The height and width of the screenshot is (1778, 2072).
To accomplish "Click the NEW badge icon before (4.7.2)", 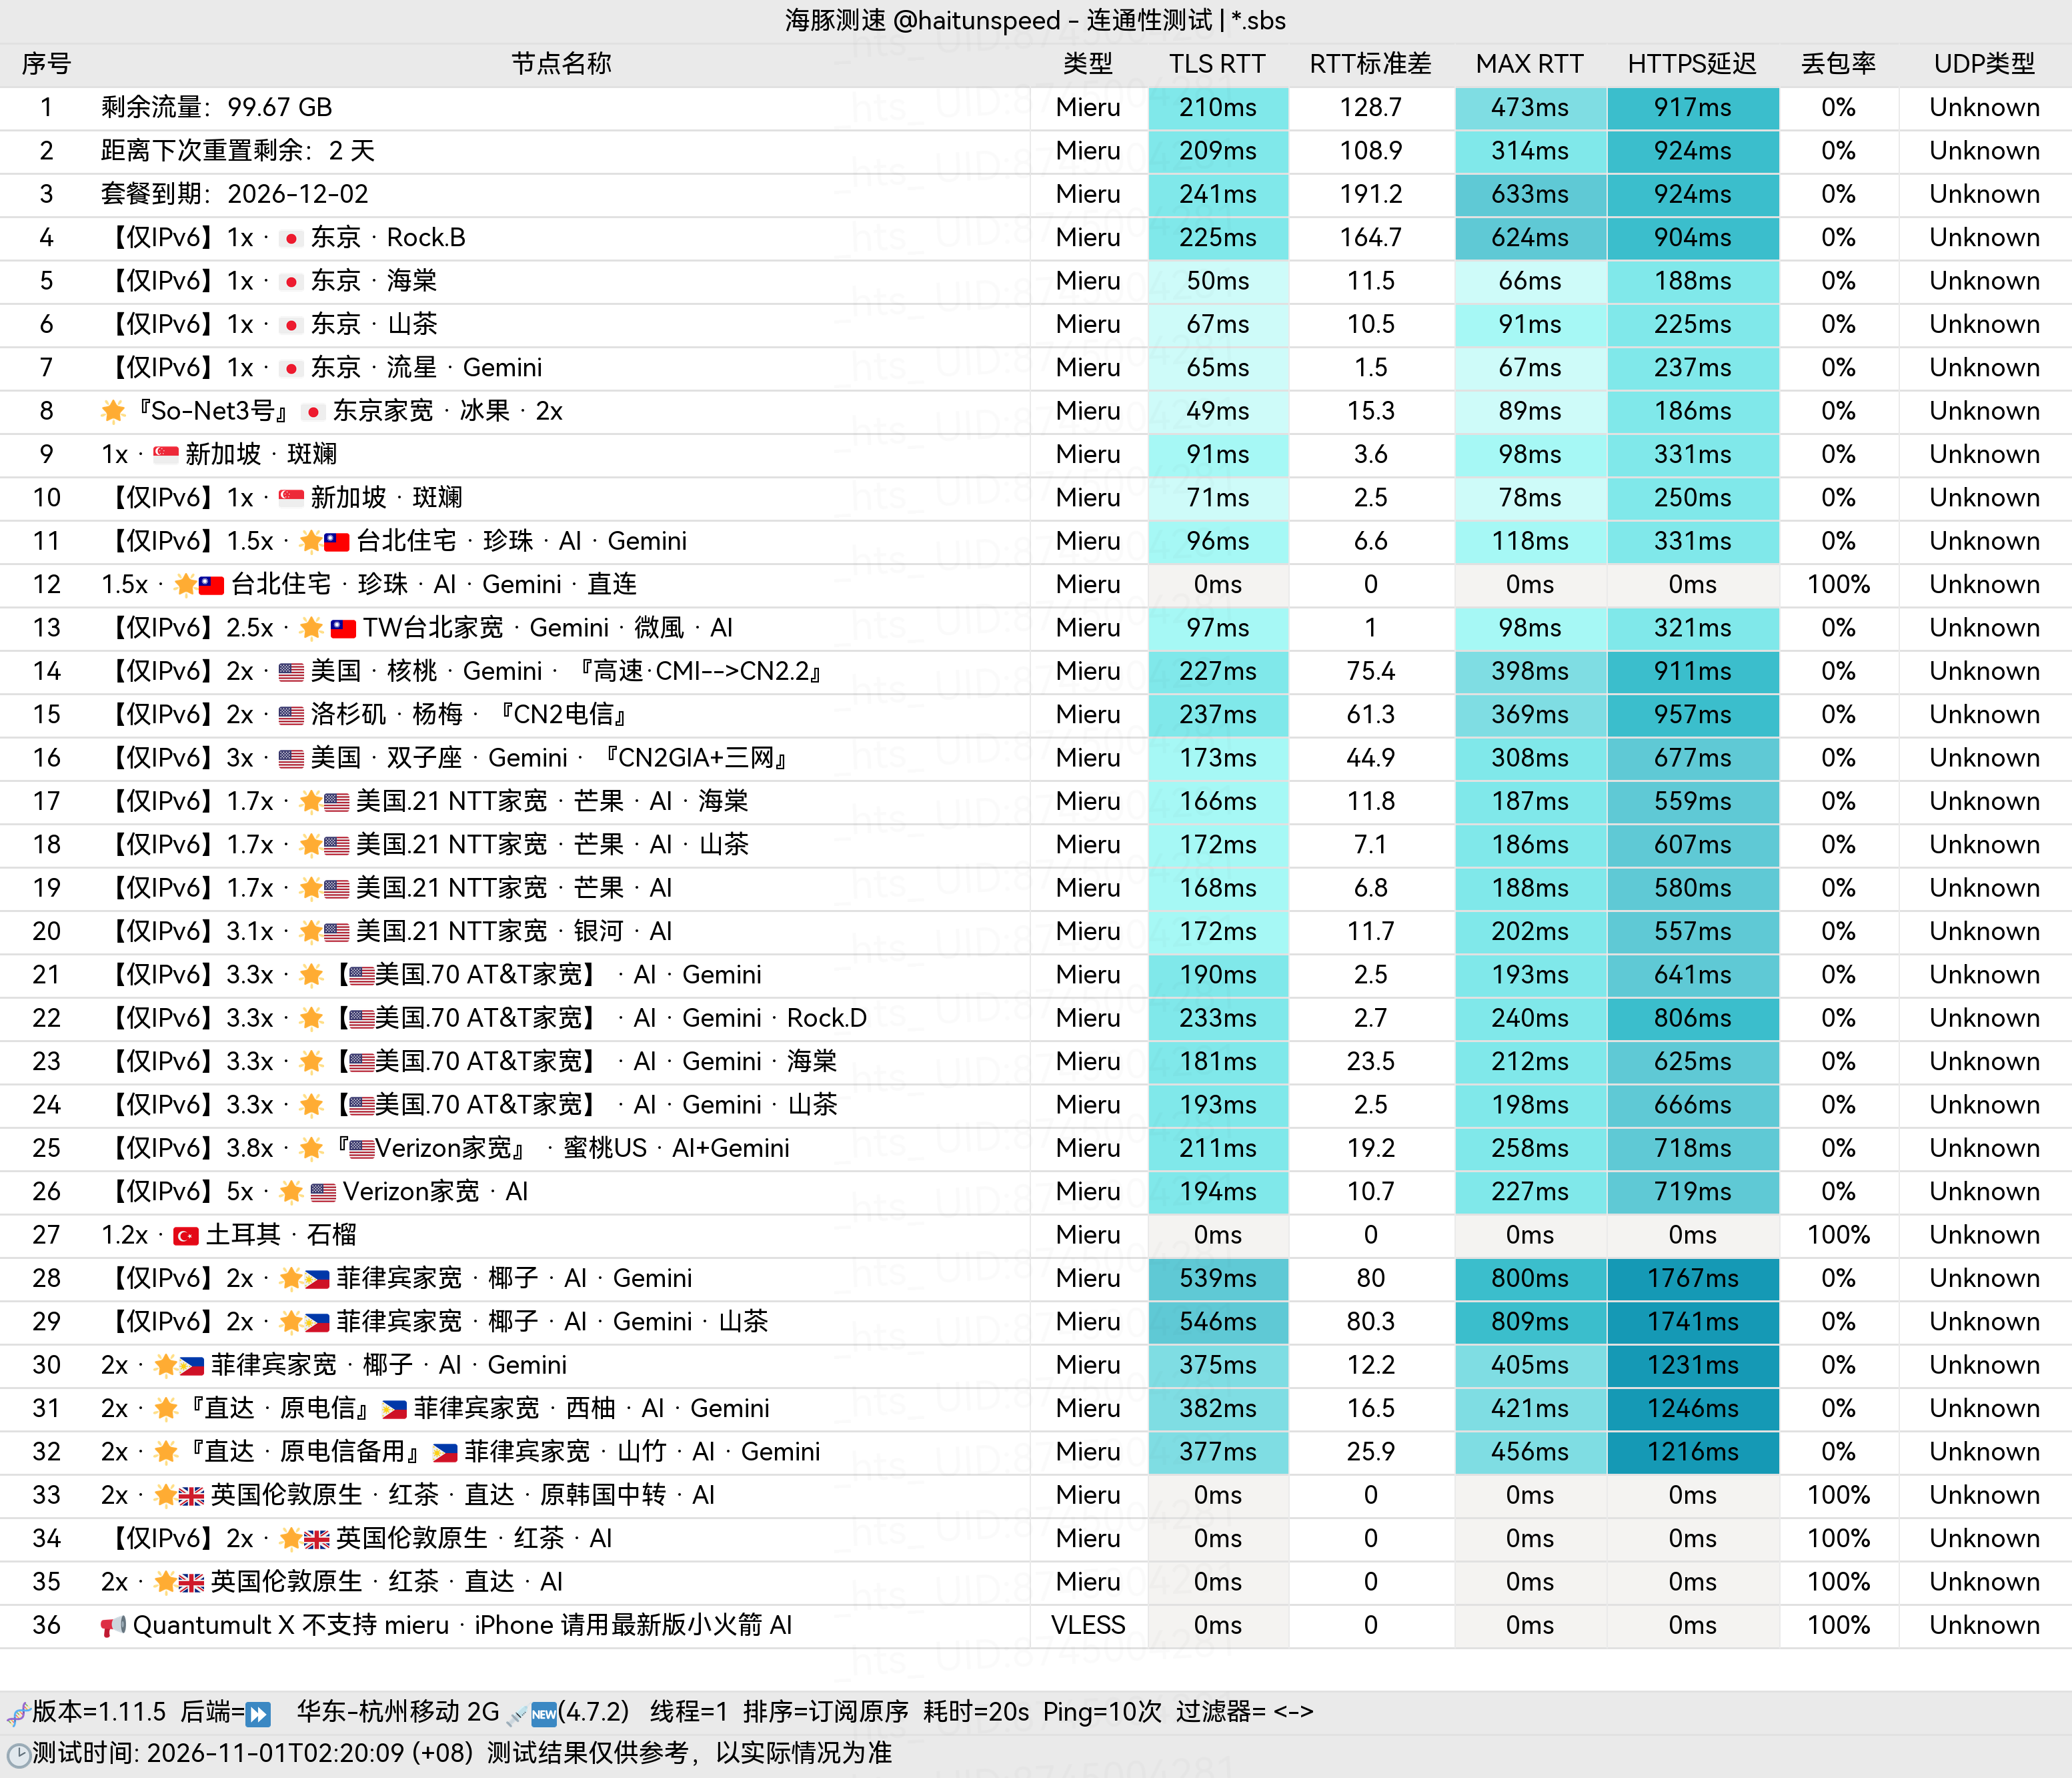I will (544, 1714).
